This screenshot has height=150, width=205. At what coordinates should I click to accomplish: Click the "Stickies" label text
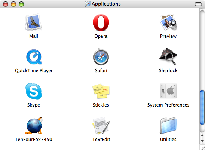101,105
